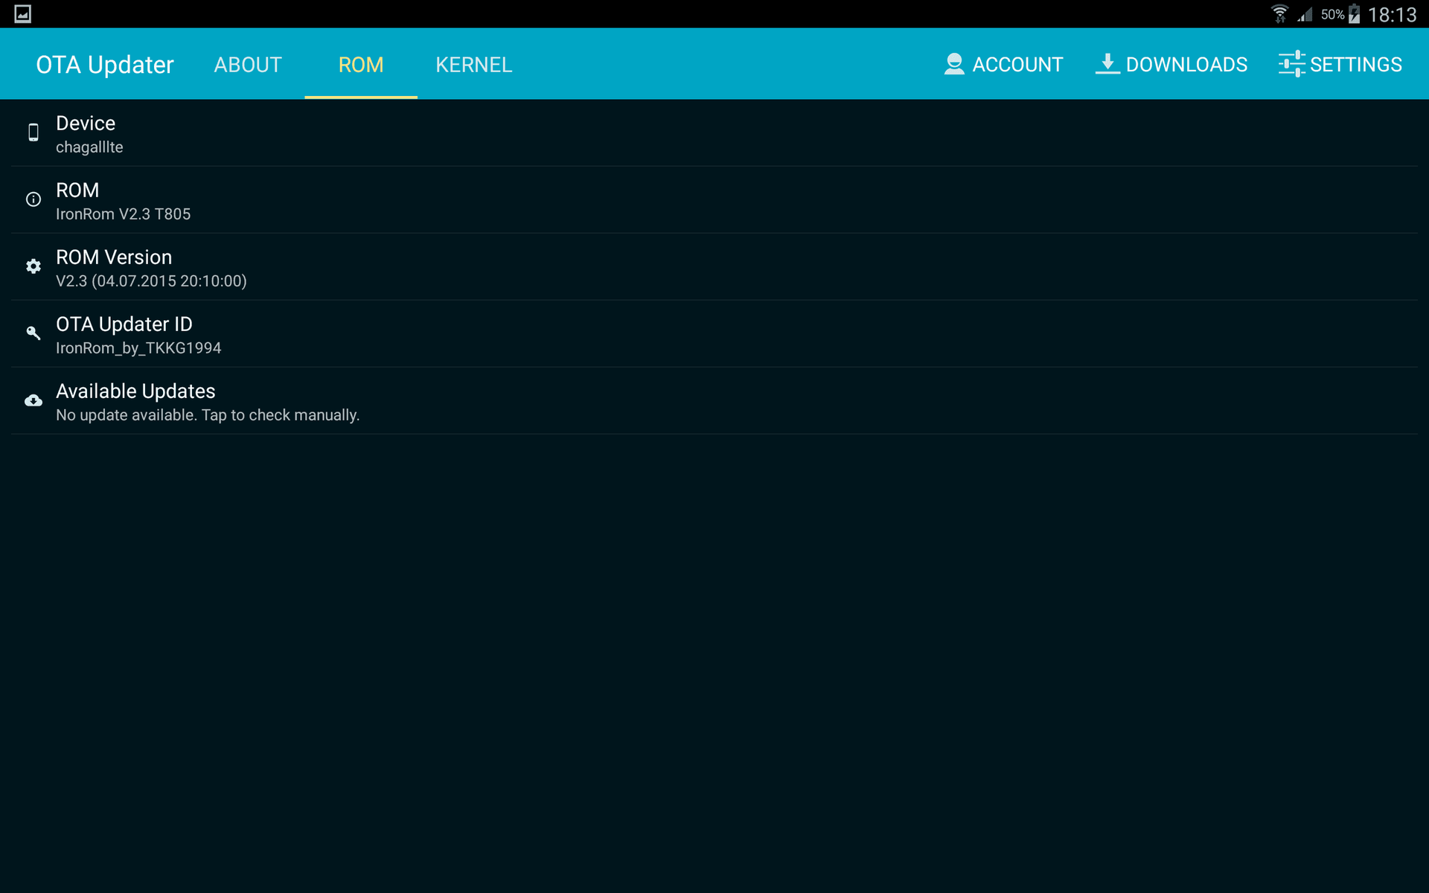Open the ACCOUNT page
The height and width of the screenshot is (893, 1429).
[1003, 65]
